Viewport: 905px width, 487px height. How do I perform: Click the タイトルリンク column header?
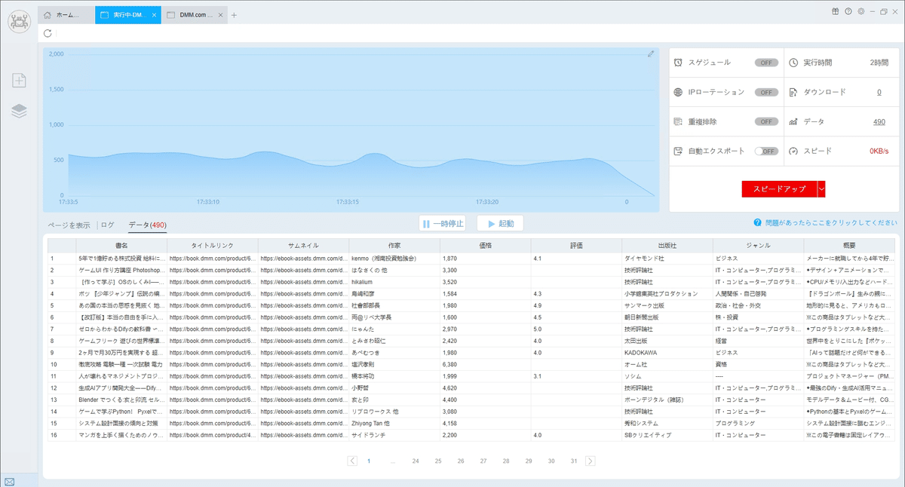(x=212, y=246)
